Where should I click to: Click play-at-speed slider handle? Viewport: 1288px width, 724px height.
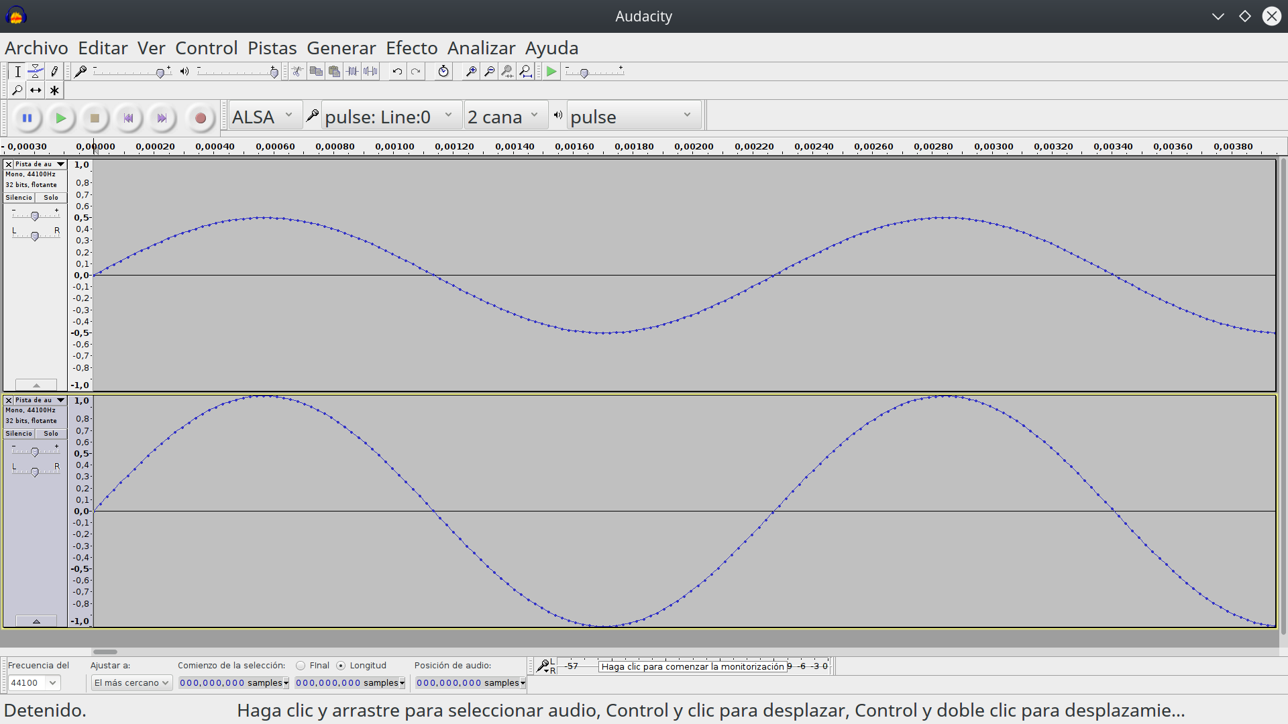pos(584,73)
